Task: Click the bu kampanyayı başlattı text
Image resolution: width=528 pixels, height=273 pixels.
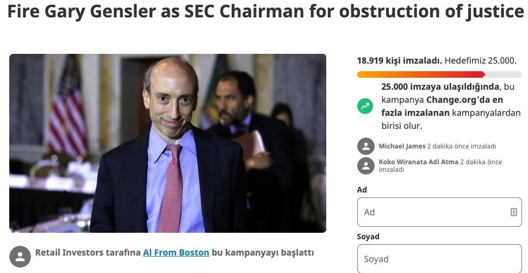Action: (x=262, y=253)
